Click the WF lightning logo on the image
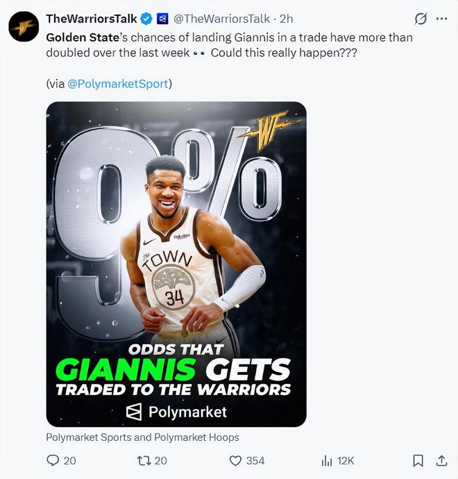 (266, 127)
